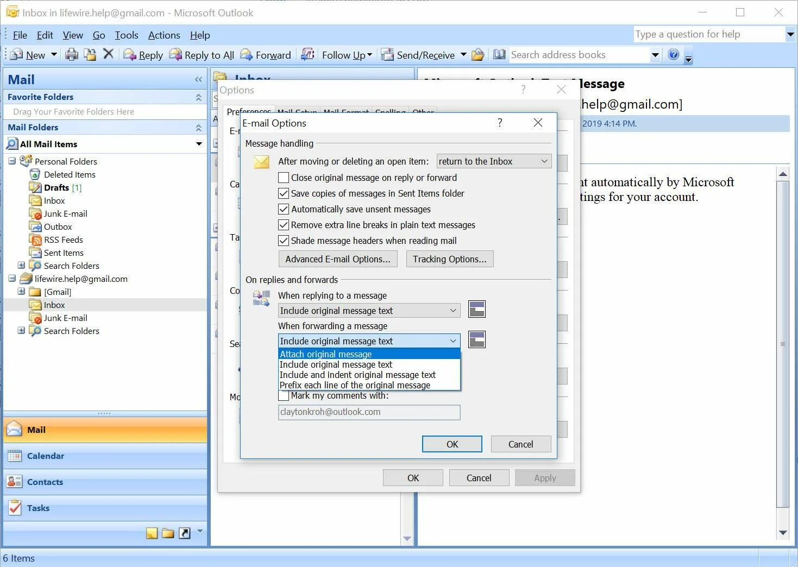Click the When forwarding a message combo box
The height and width of the screenshot is (567, 798).
[x=369, y=341]
